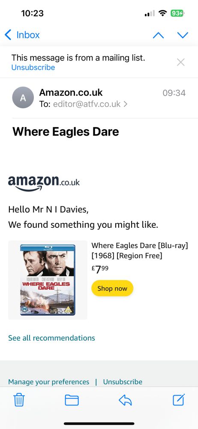The image size is (198, 429).
Task: Go to next message with down chevron
Action: click(183, 35)
